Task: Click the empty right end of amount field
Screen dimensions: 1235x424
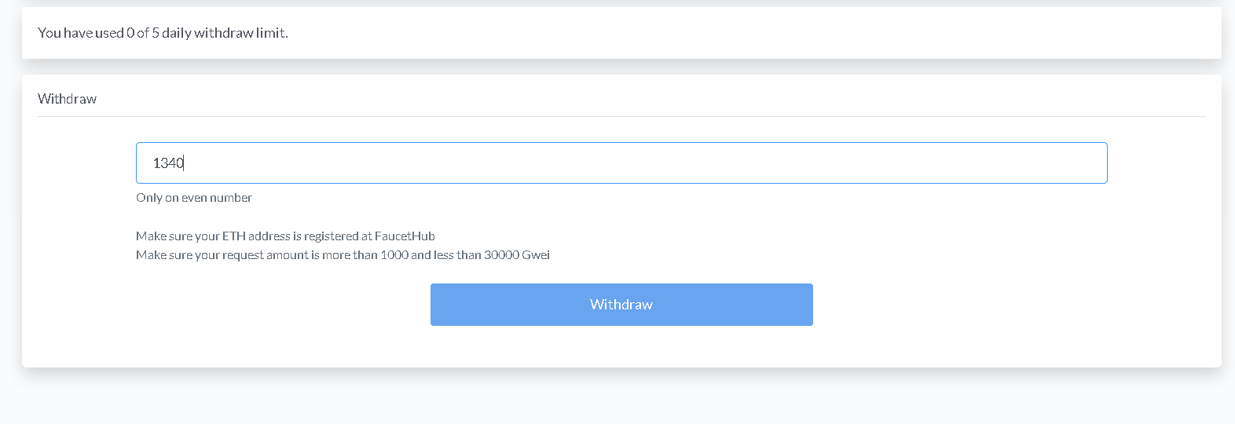Action: [x=1021, y=163]
